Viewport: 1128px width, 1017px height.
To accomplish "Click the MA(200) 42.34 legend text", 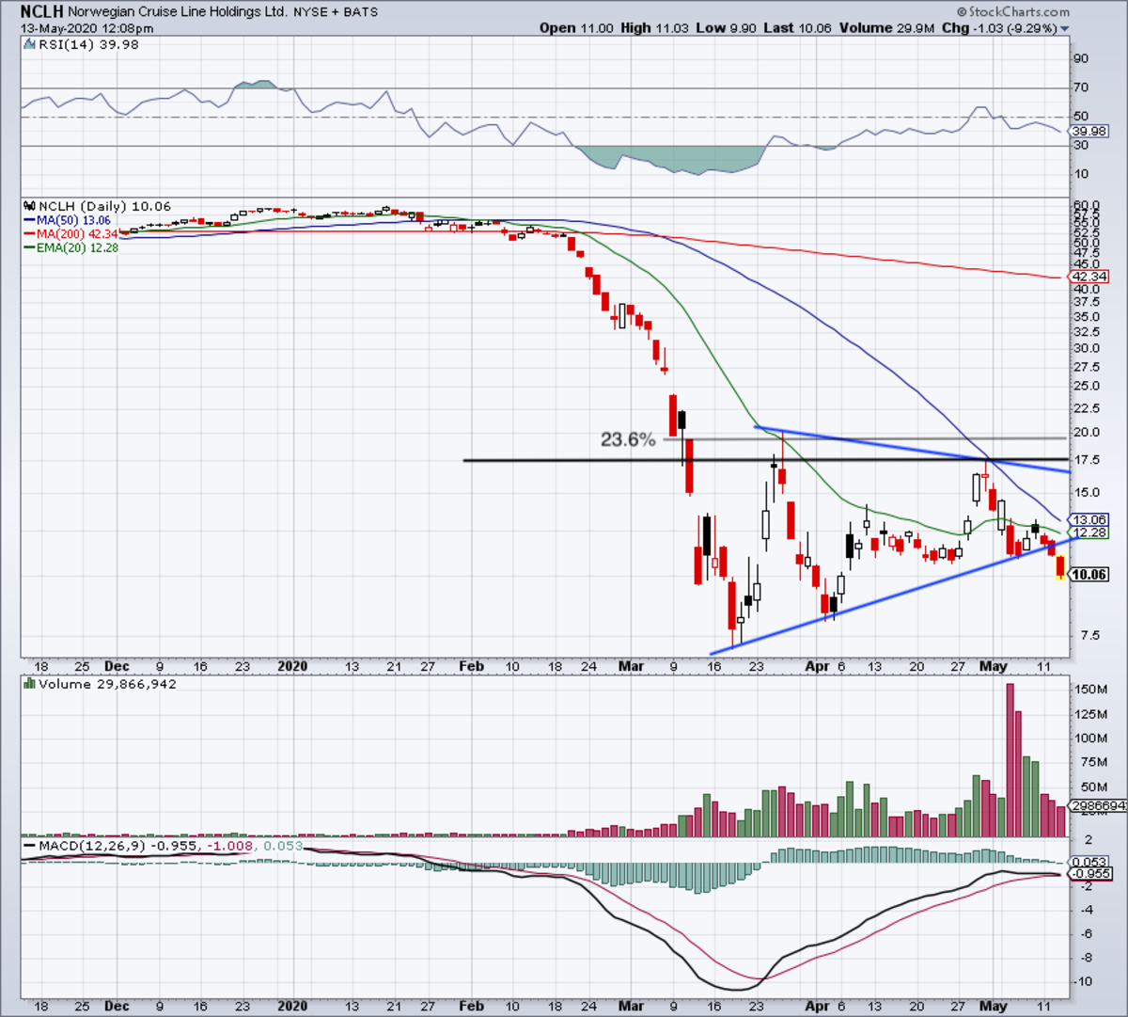I will click(x=78, y=234).
